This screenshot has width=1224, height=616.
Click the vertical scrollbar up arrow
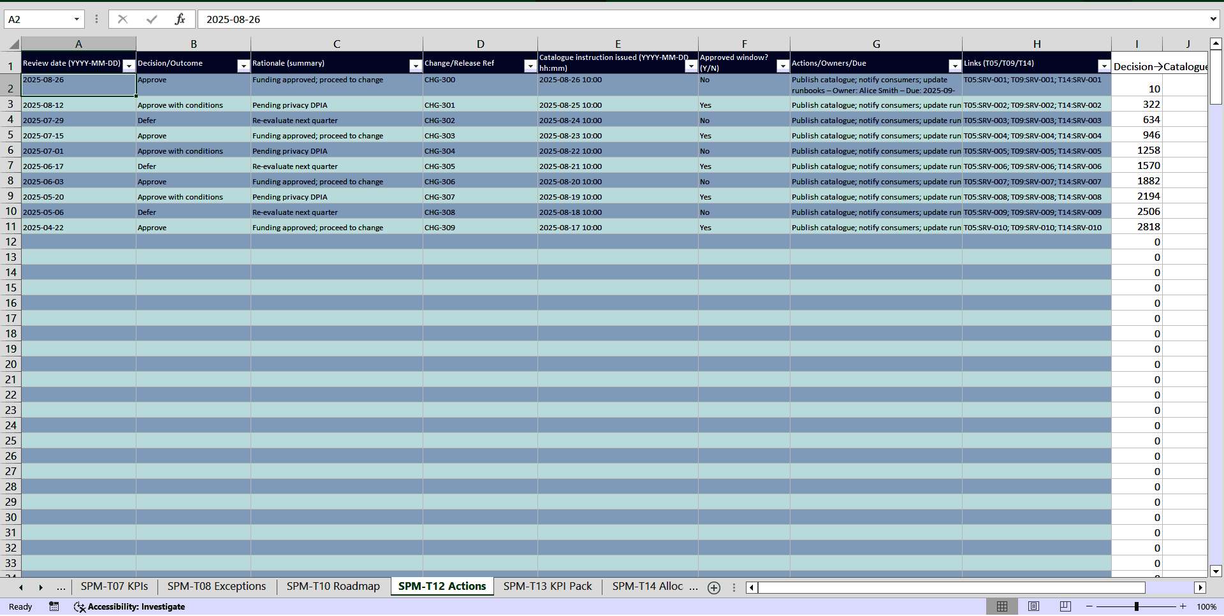[x=1216, y=44]
